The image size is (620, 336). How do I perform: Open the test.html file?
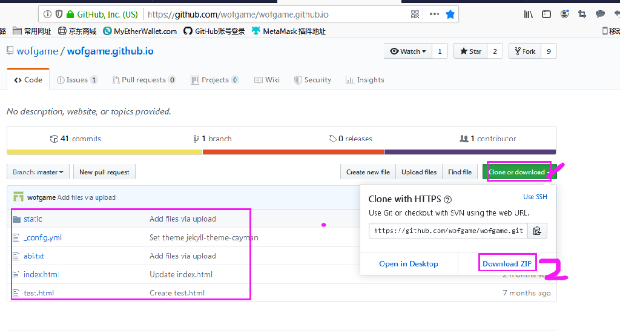[x=39, y=293]
